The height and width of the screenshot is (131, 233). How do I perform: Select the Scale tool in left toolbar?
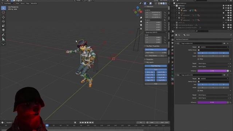click(3, 26)
